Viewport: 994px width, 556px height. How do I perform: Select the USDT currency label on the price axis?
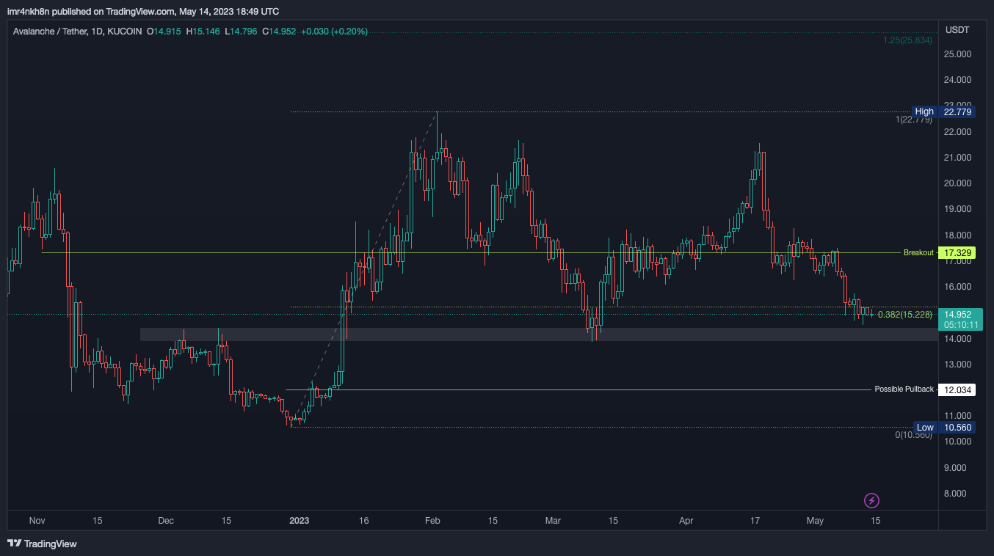957,30
